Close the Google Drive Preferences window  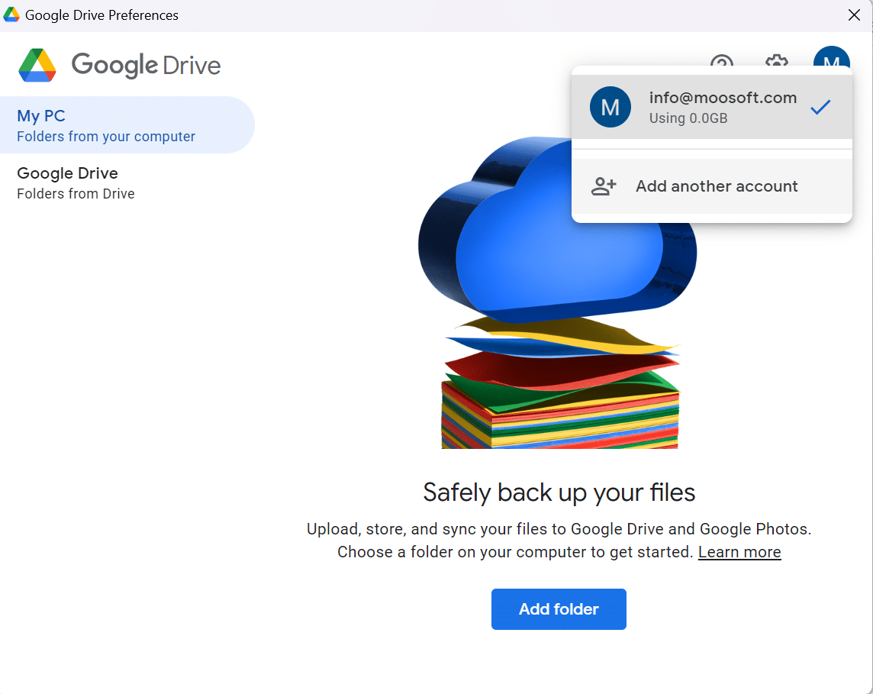[x=854, y=15]
